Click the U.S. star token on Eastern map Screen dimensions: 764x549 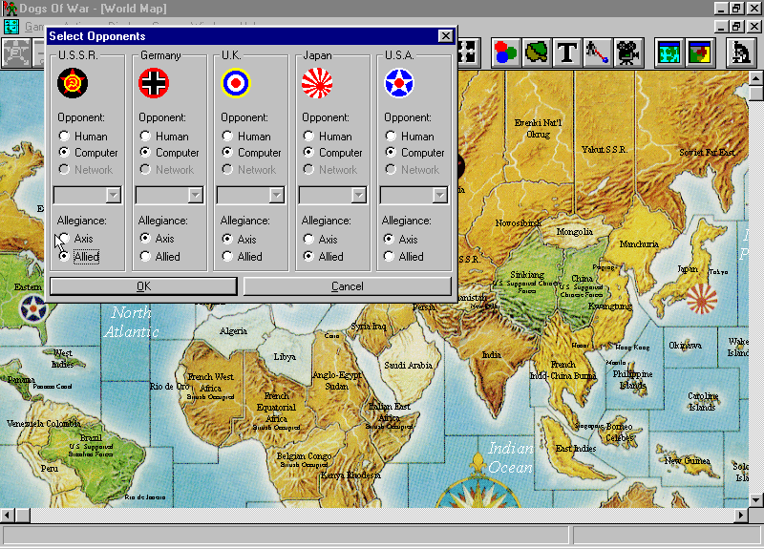coord(33,308)
